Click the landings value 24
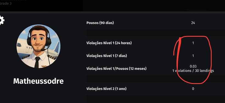The width and height of the screenshot is (225, 103). [x=193, y=23]
